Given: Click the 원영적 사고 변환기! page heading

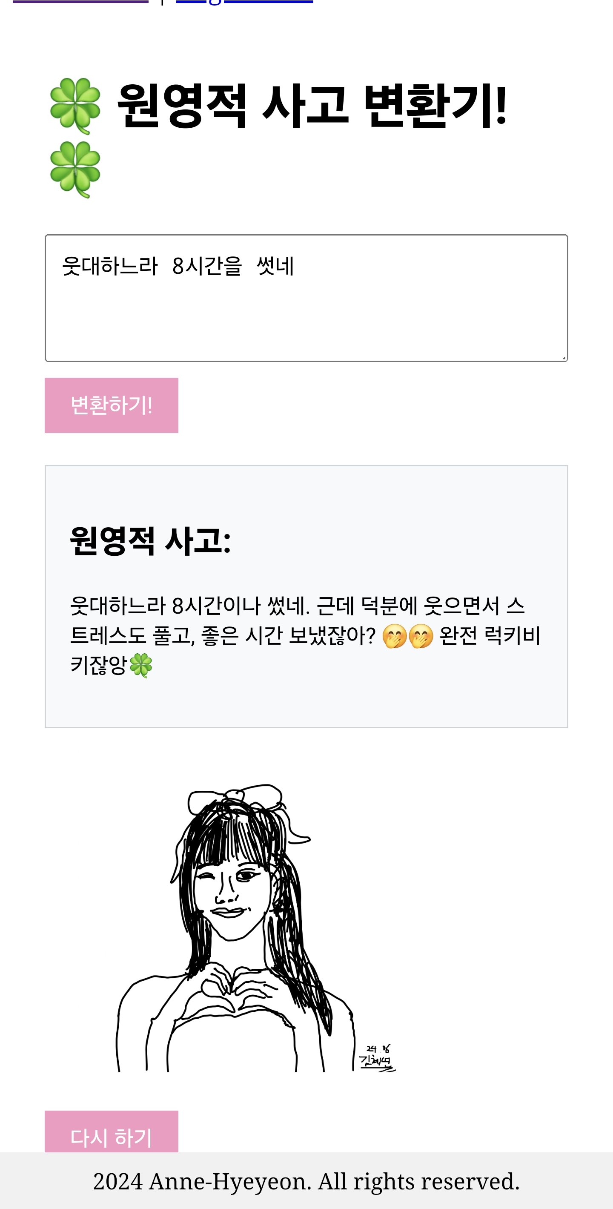Looking at the screenshot, I should coord(312,106).
